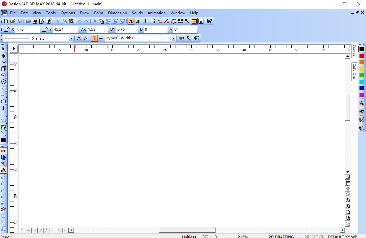
Task: Click the large text 'A+' icon
Action: [79, 38]
